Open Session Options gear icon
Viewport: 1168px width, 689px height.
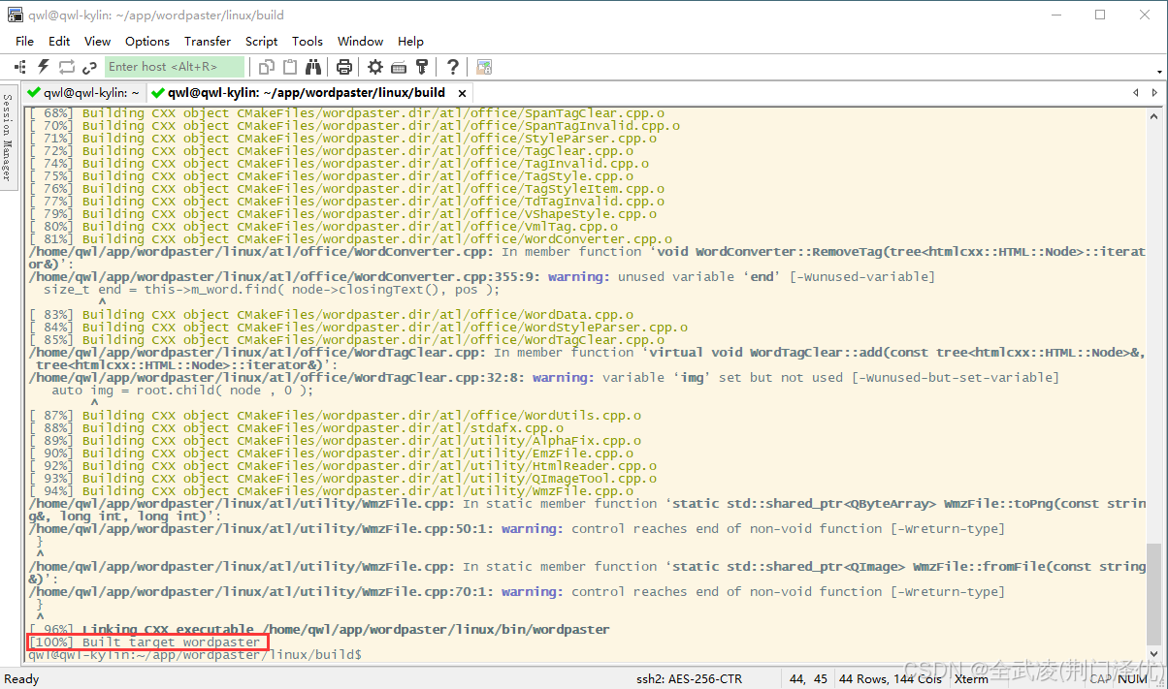pyautogui.click(x=375, y=67)
